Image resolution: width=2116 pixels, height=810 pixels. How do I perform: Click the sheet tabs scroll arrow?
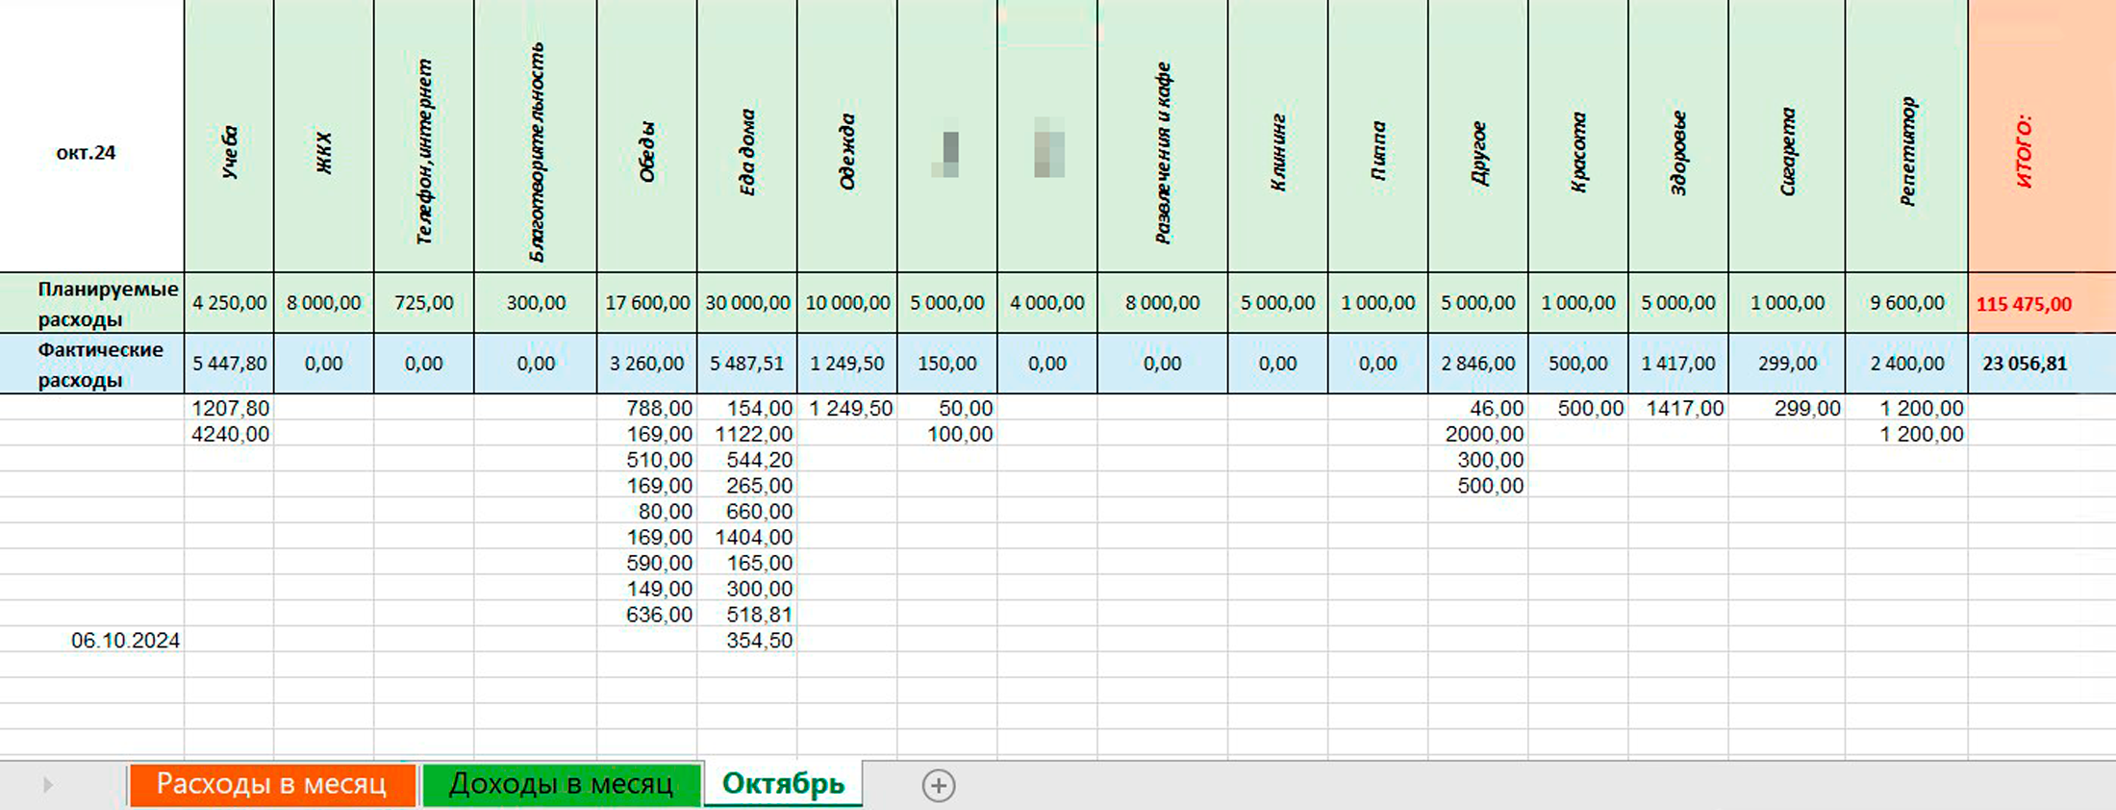click(x=47, y=786)
